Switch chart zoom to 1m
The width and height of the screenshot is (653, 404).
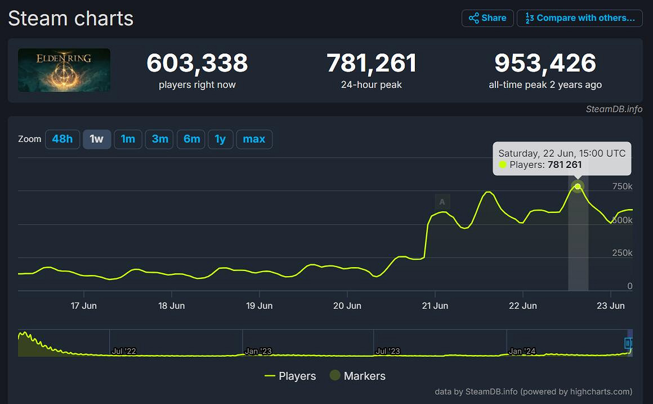[x=128, y=139]
